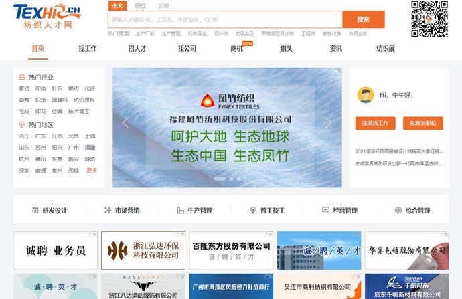Open the 综合管理 job category
The height and width of the screenshot is (299, 462).
click(412, 211)
